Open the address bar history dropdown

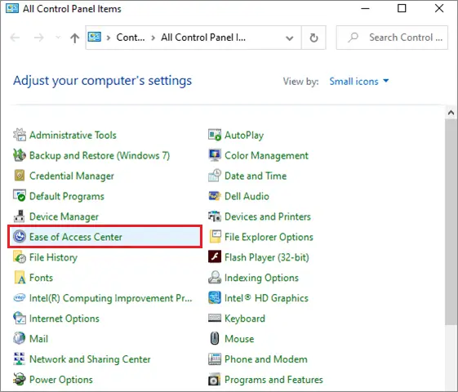click(290, 38)
